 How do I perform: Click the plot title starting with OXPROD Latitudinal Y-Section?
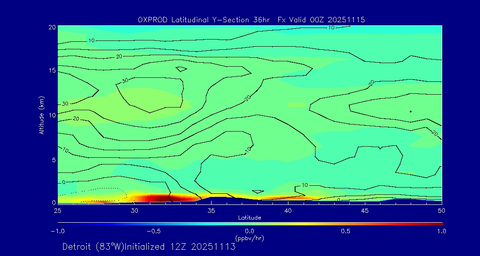pos(251,20)
